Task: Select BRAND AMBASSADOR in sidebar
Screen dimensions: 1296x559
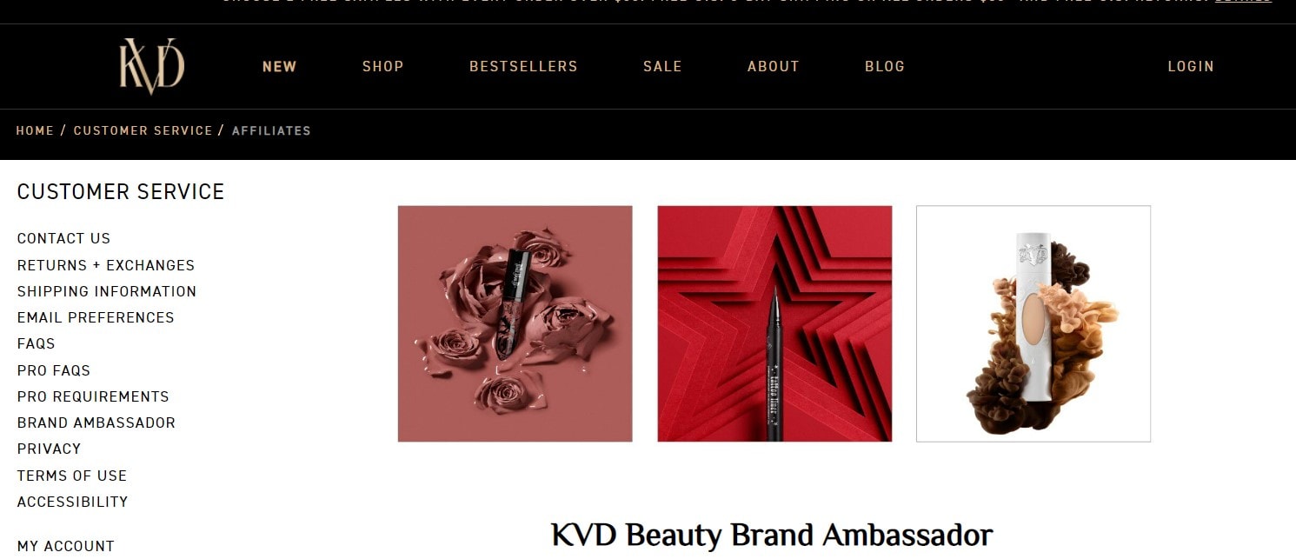Action: [x=96, y=423]
